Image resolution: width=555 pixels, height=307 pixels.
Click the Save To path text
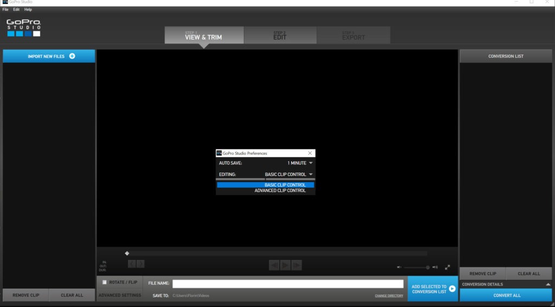[191, 296]
